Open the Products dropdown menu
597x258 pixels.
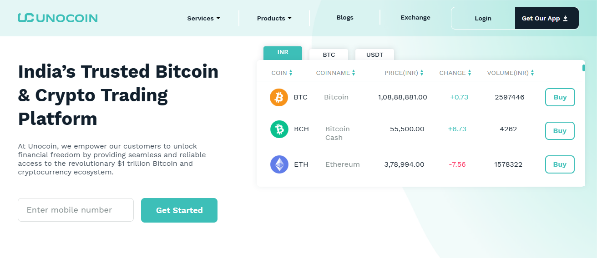(274, 18)
